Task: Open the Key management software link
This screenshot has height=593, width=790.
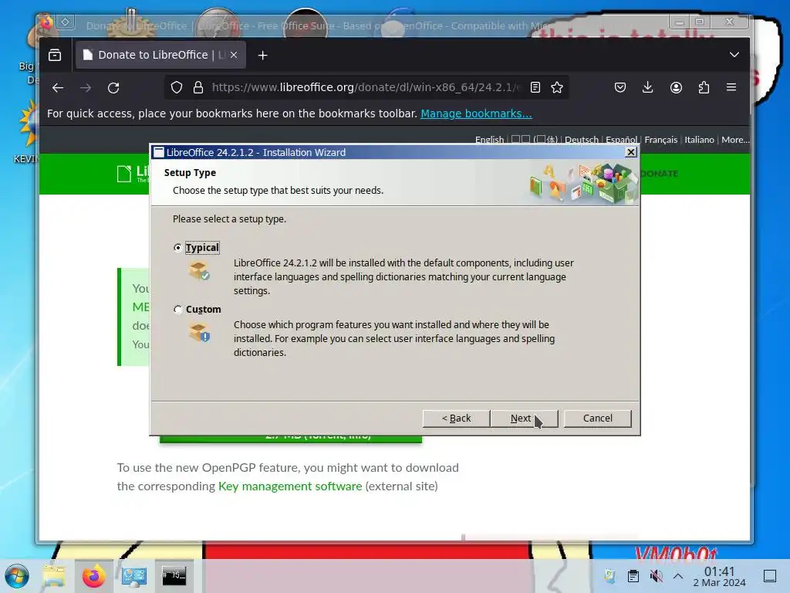Action: pos(290,486)
